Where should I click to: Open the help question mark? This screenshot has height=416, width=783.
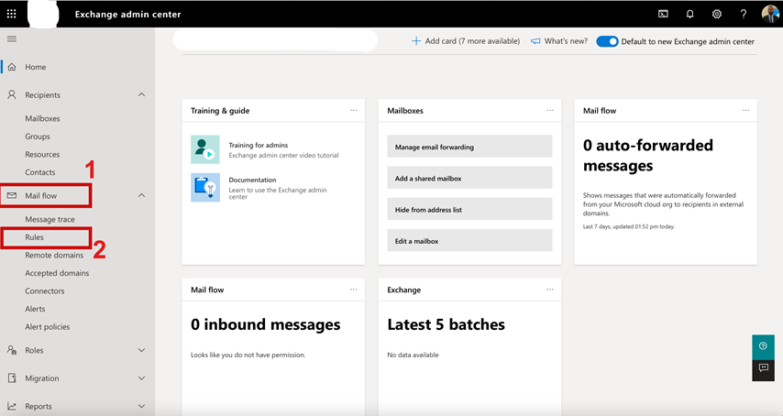click(x=743, y=14)
